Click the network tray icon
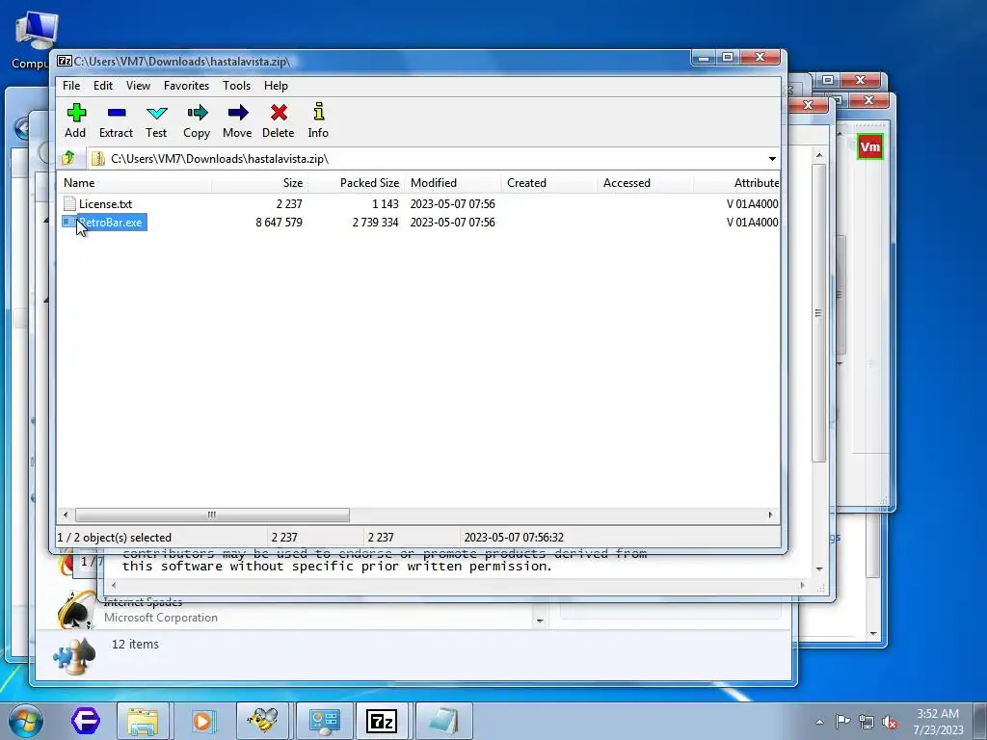 coord(867,722)
